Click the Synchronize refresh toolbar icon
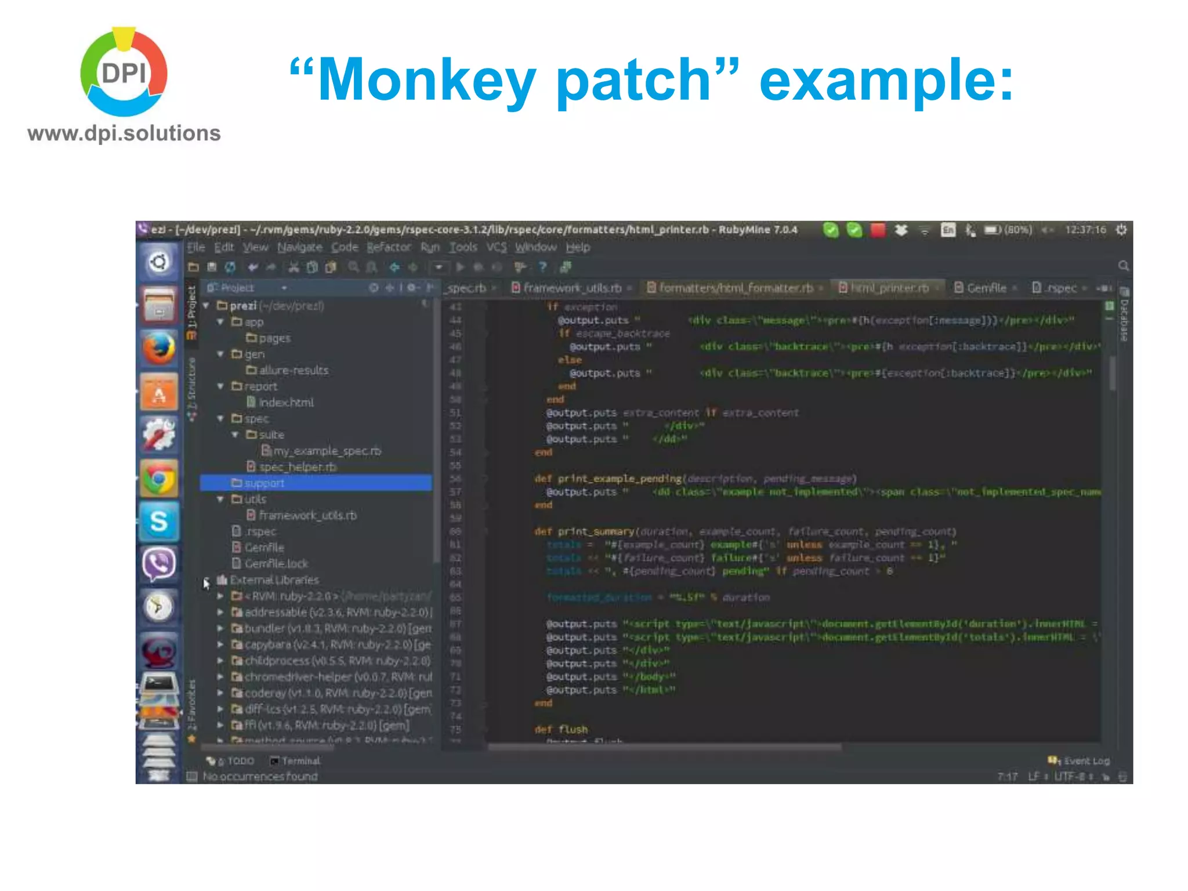The width and height of the screenshot is (1188, 891). tap(230, 267)
